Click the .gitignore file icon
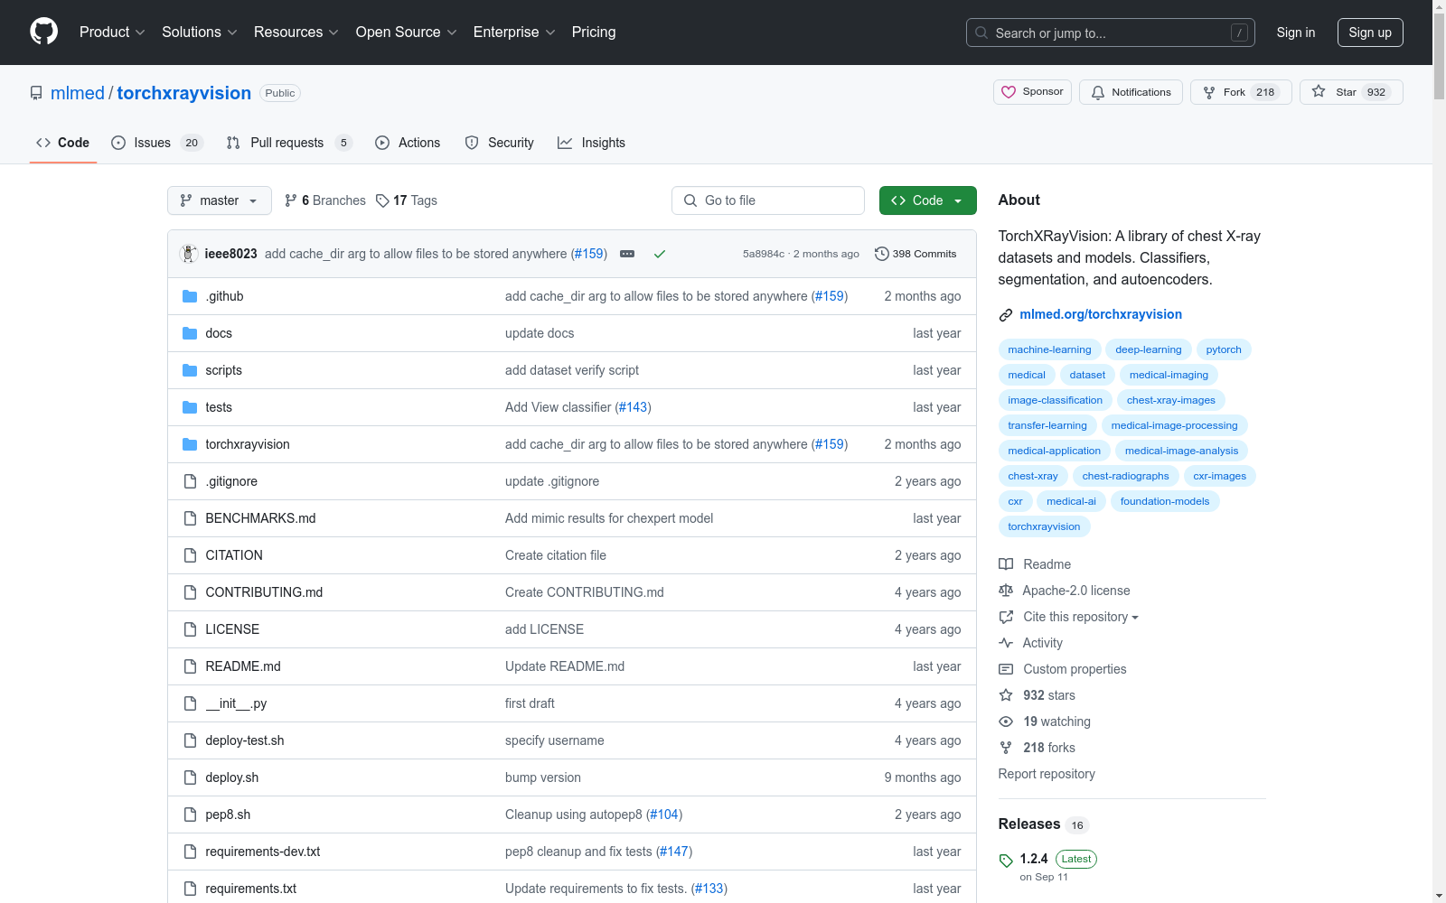1446x903 pixels. click(x=190, y=481)
